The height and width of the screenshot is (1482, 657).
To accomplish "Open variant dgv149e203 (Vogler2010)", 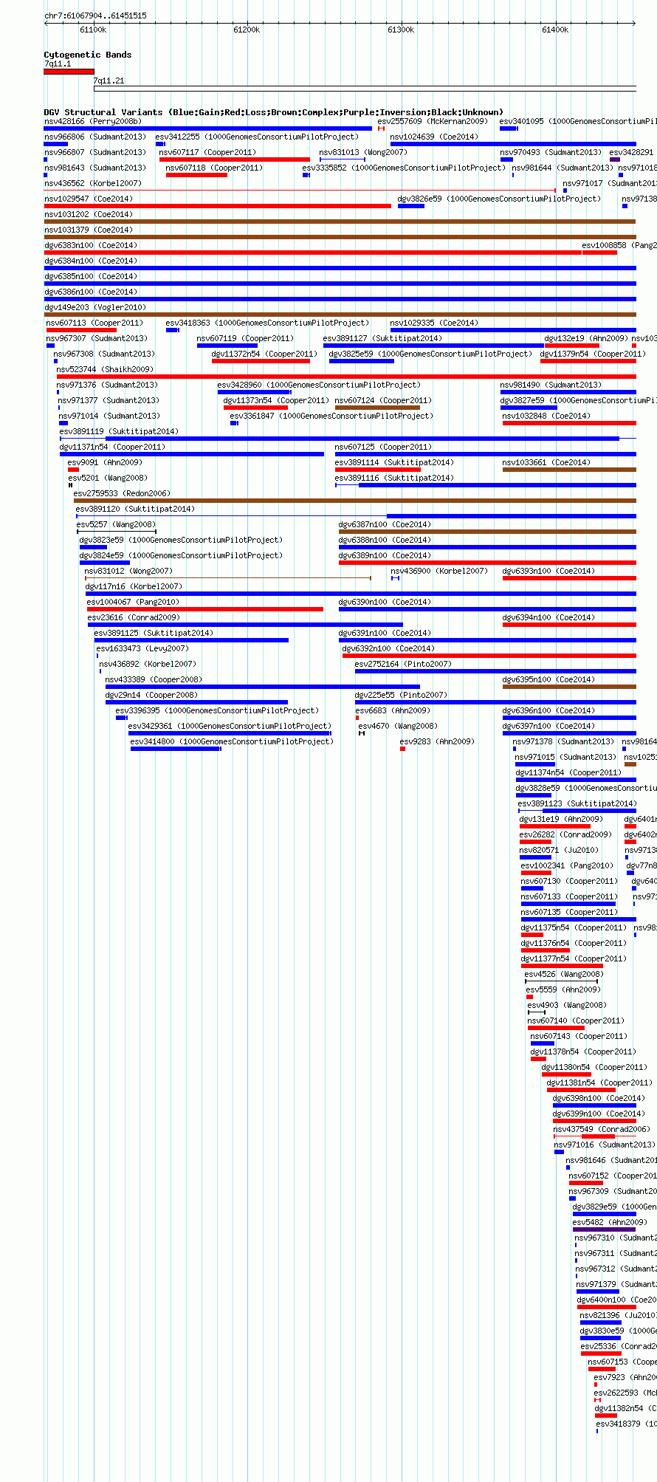I will (x=95, y=307).
